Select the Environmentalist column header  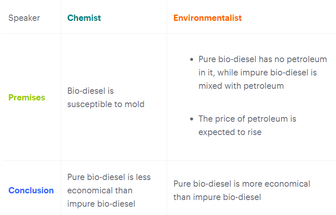click(x=207, y=18)
